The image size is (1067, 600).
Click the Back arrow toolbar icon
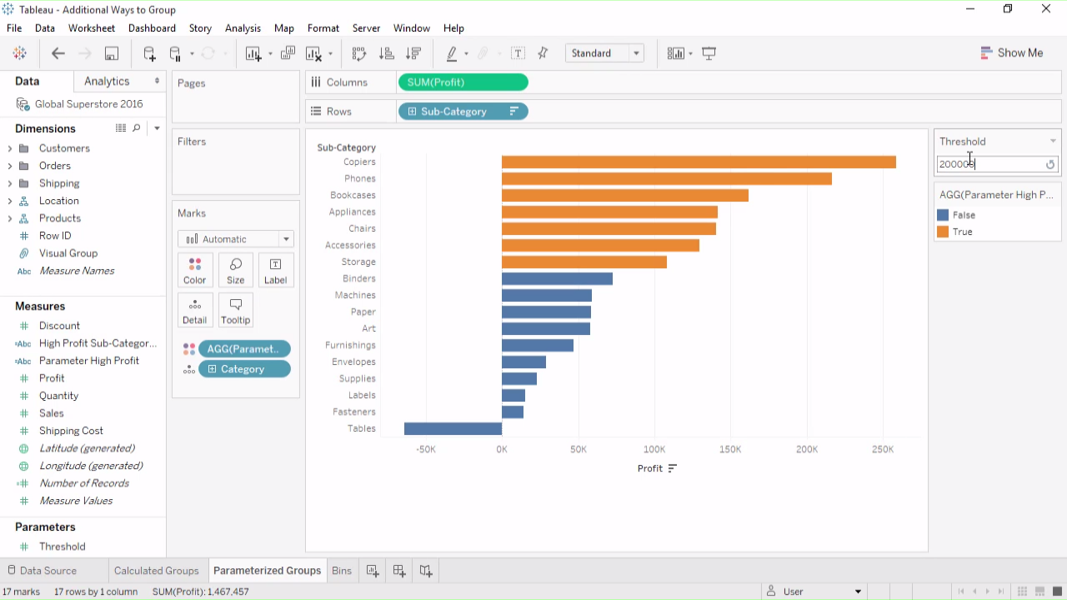coord(58,53)
